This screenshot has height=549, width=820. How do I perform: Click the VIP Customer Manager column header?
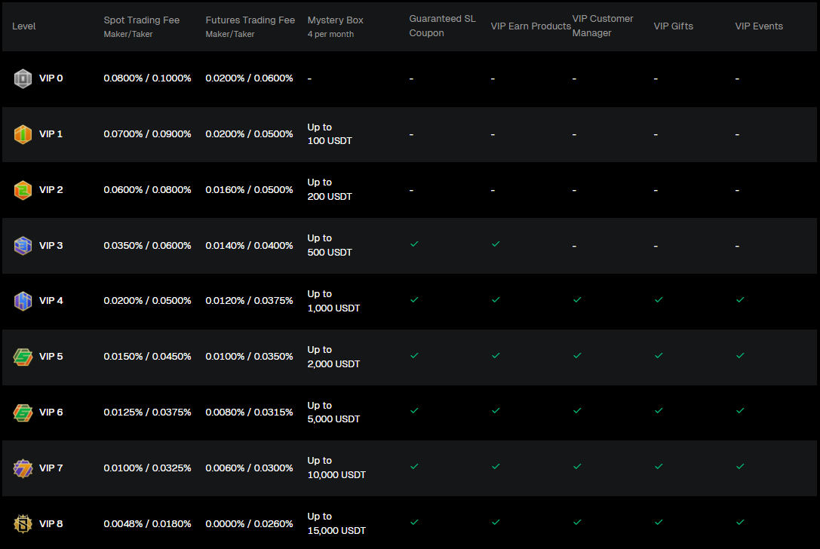click(x=603, y=26)
